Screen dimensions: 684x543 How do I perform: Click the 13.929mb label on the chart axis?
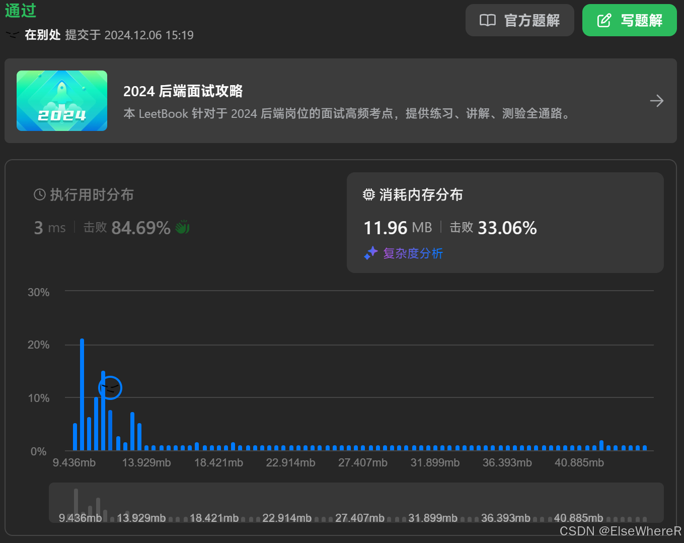point(146,462)
